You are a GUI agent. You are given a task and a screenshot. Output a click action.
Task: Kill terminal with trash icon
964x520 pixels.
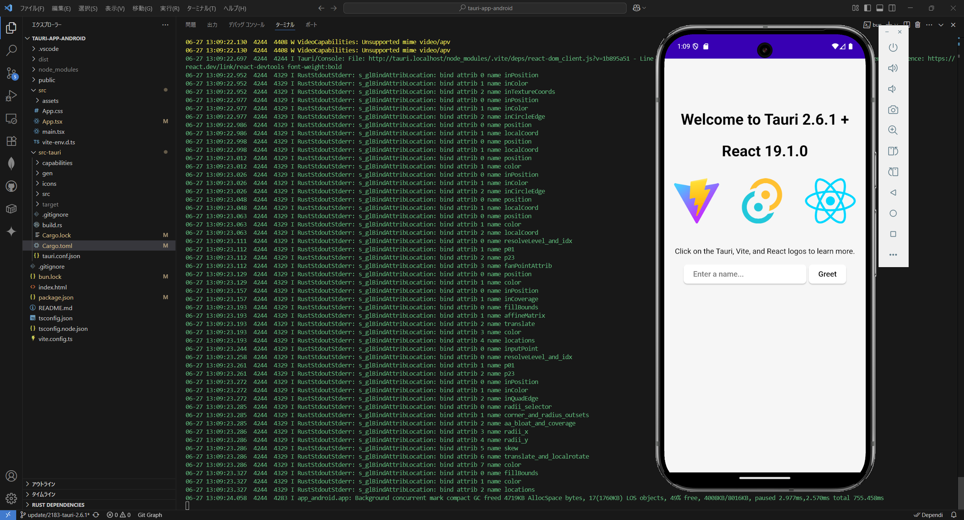coord(918,25)
